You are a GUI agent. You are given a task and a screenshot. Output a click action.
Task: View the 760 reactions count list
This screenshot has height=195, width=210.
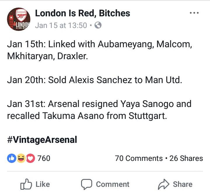44,158
